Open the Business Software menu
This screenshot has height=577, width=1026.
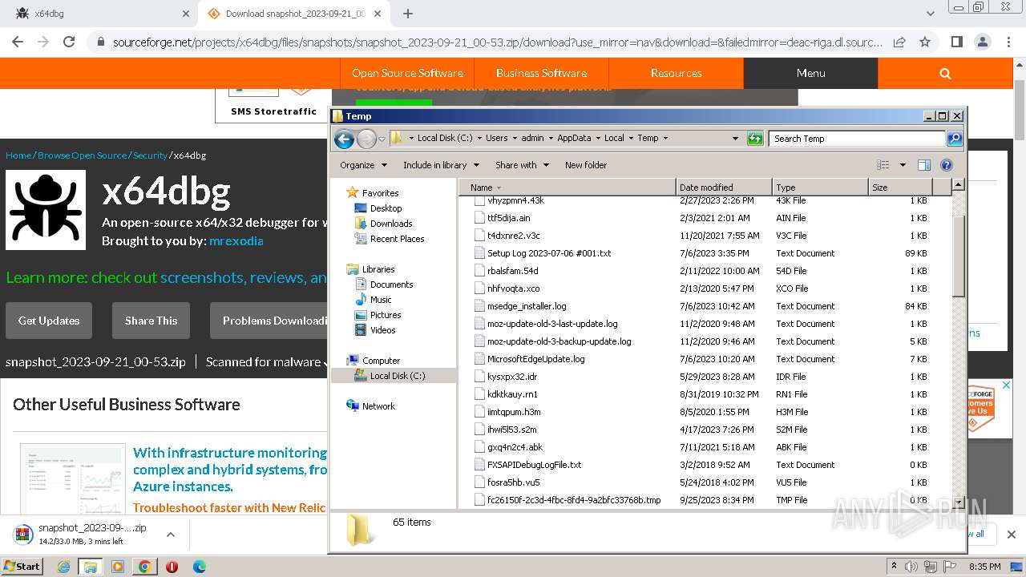click(x=541, y=73)
